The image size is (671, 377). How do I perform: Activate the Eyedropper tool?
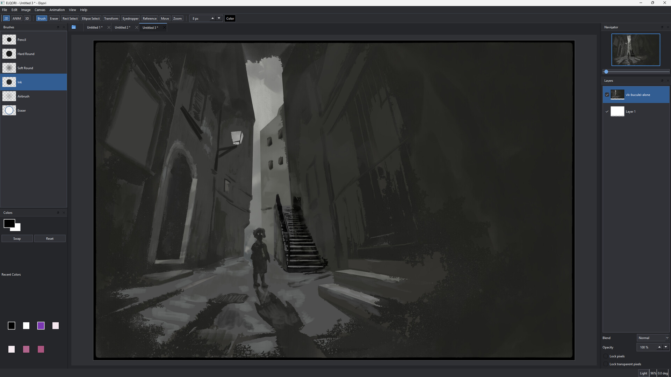(130, 19)
